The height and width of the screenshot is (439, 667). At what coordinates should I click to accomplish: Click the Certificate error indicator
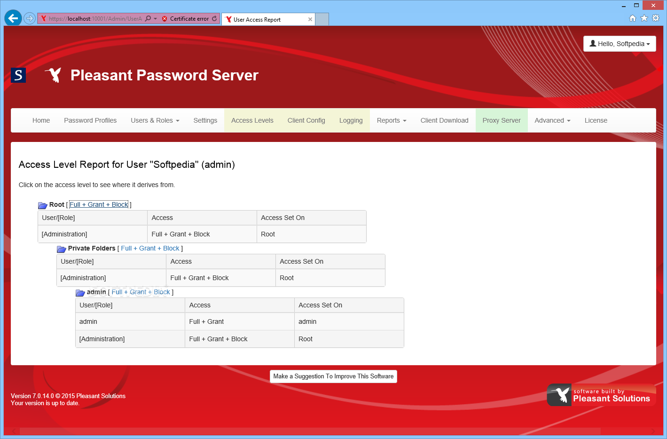185,19
